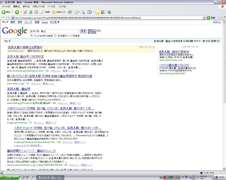The image size is (226, 180).
Task: Click the third quick launch icon on taskbar
Action: (x=31, y=178)
